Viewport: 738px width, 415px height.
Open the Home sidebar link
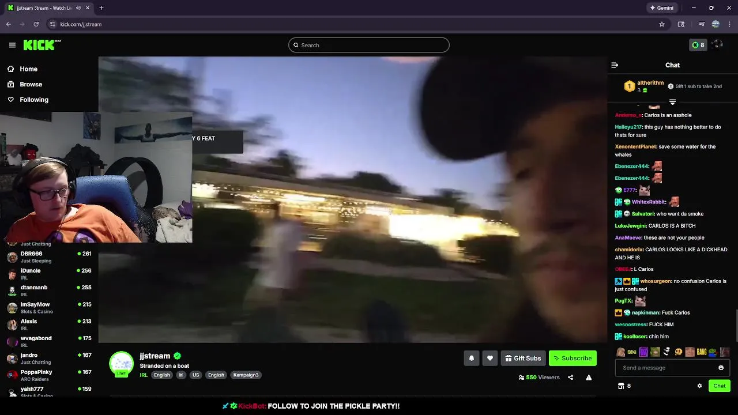tap(22, 69)
